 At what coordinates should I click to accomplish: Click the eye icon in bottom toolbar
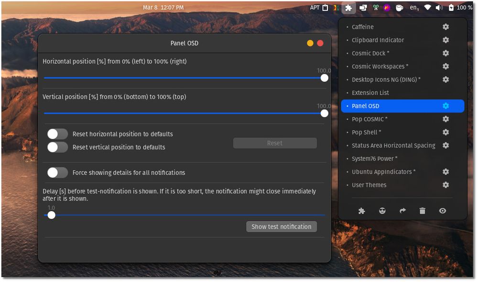pyautogui.click(x=442, y=211)
